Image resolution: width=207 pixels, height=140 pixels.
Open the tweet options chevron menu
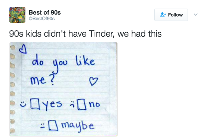(196, 15)
